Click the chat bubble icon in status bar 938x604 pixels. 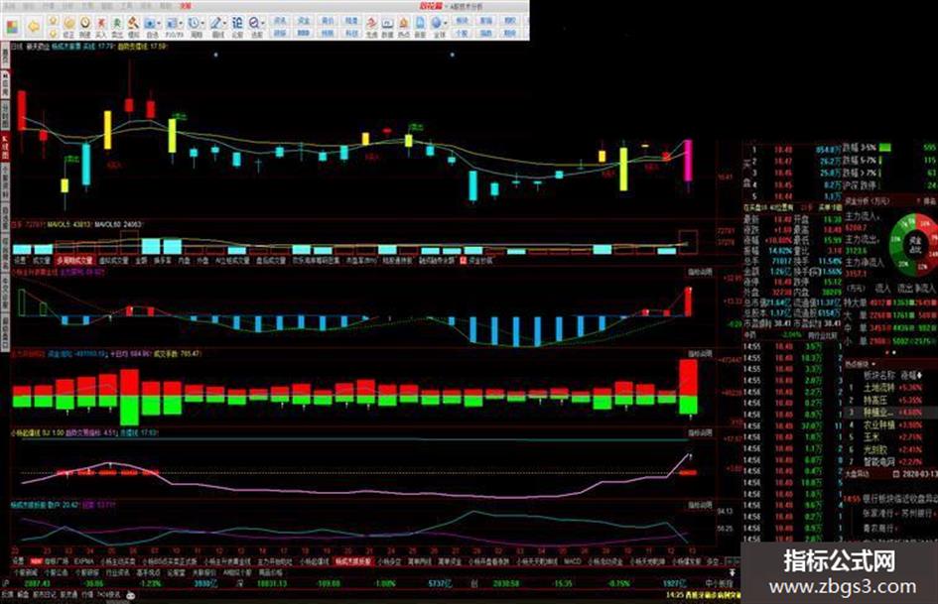[130, 594]
